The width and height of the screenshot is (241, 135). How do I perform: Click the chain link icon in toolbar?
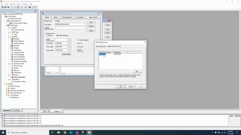pos(26,7)
